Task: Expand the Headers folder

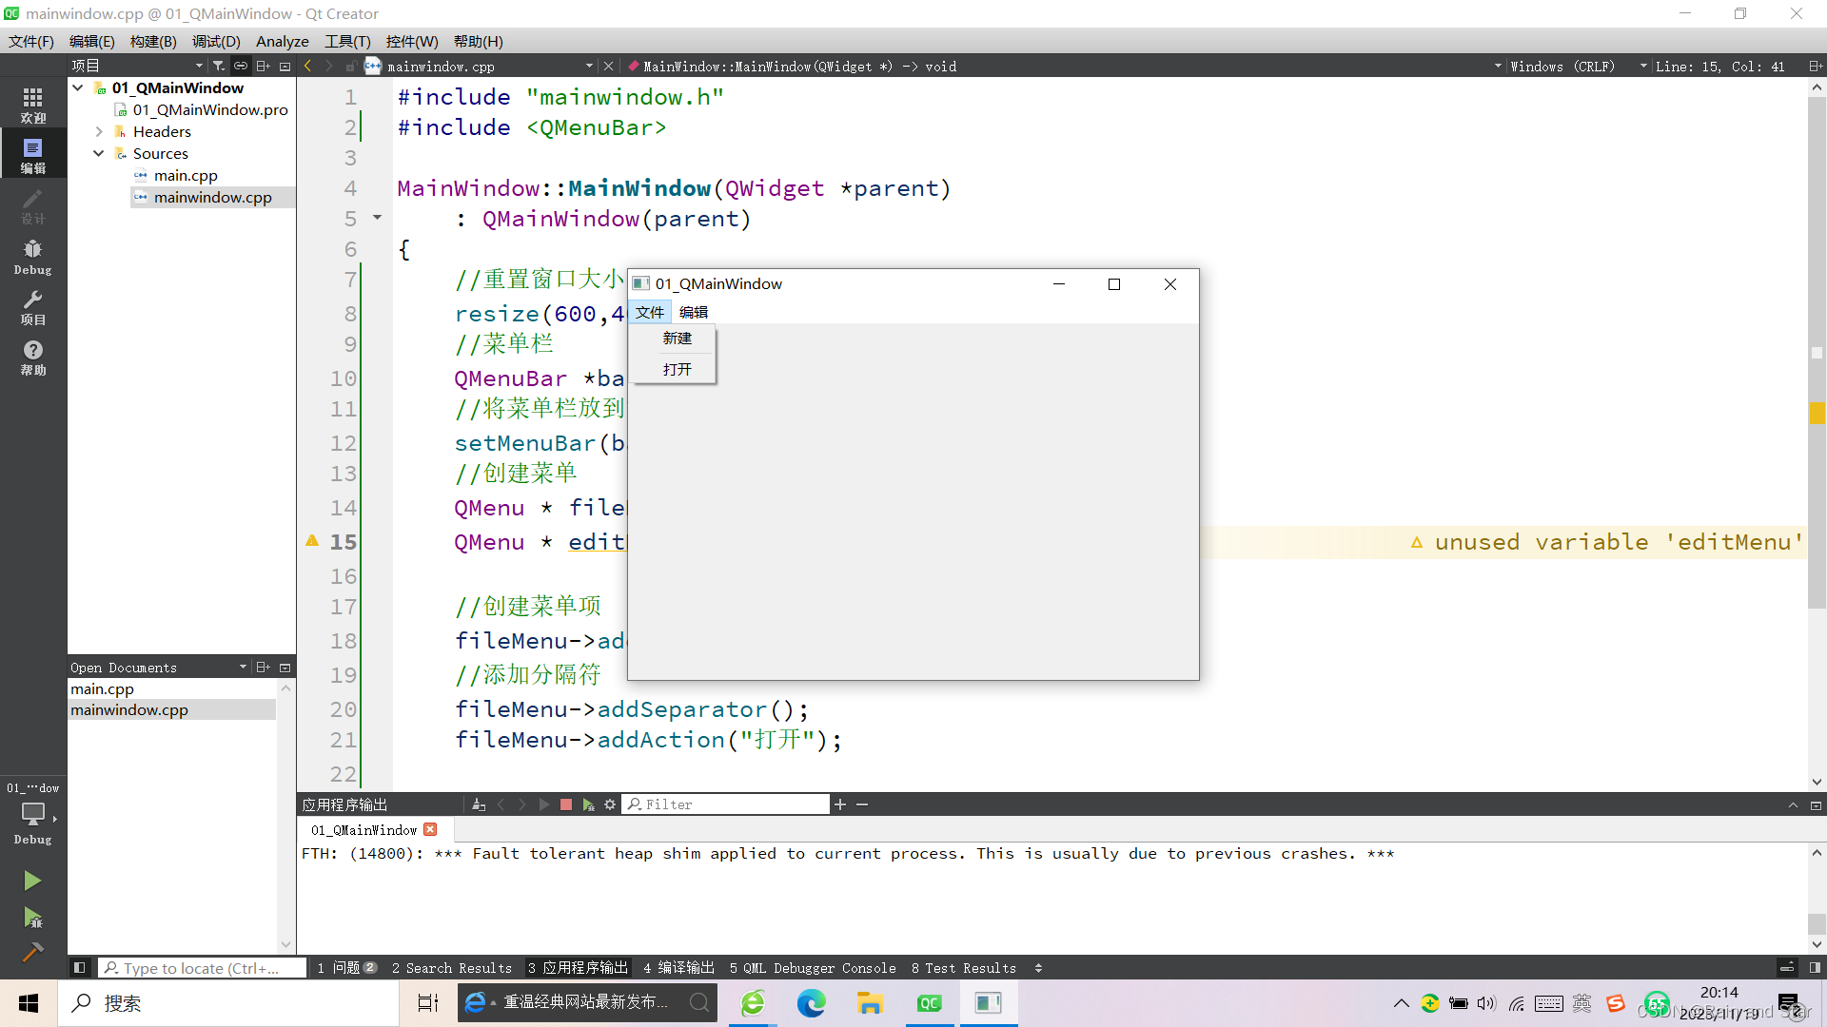Action: pyautogui.click(x=99, y=132)
